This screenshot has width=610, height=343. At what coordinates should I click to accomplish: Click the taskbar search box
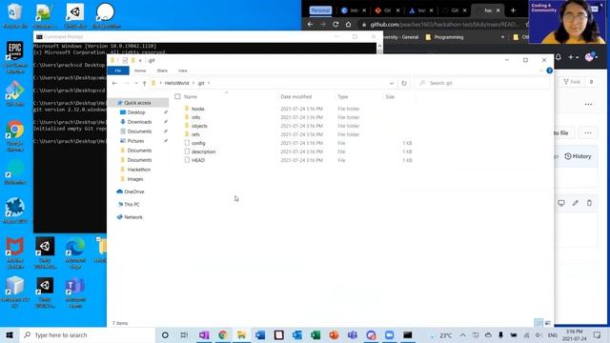pos(87,334)
